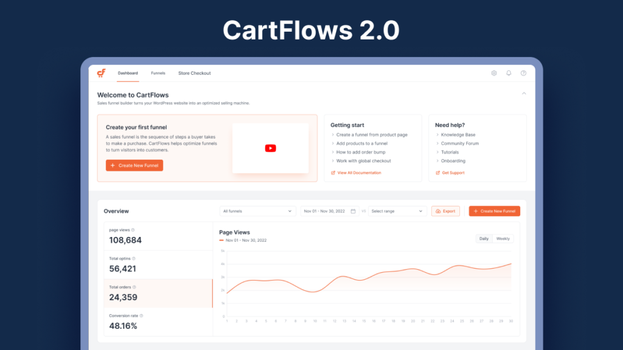
Task: Open the Select range dropdown
Action: pyautogui.click(x=397, y=211)
